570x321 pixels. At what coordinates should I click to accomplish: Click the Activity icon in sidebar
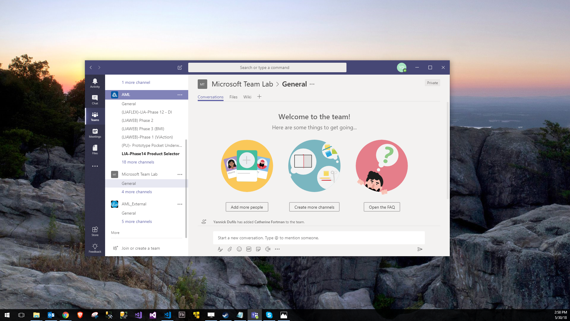tap(96, 82)
